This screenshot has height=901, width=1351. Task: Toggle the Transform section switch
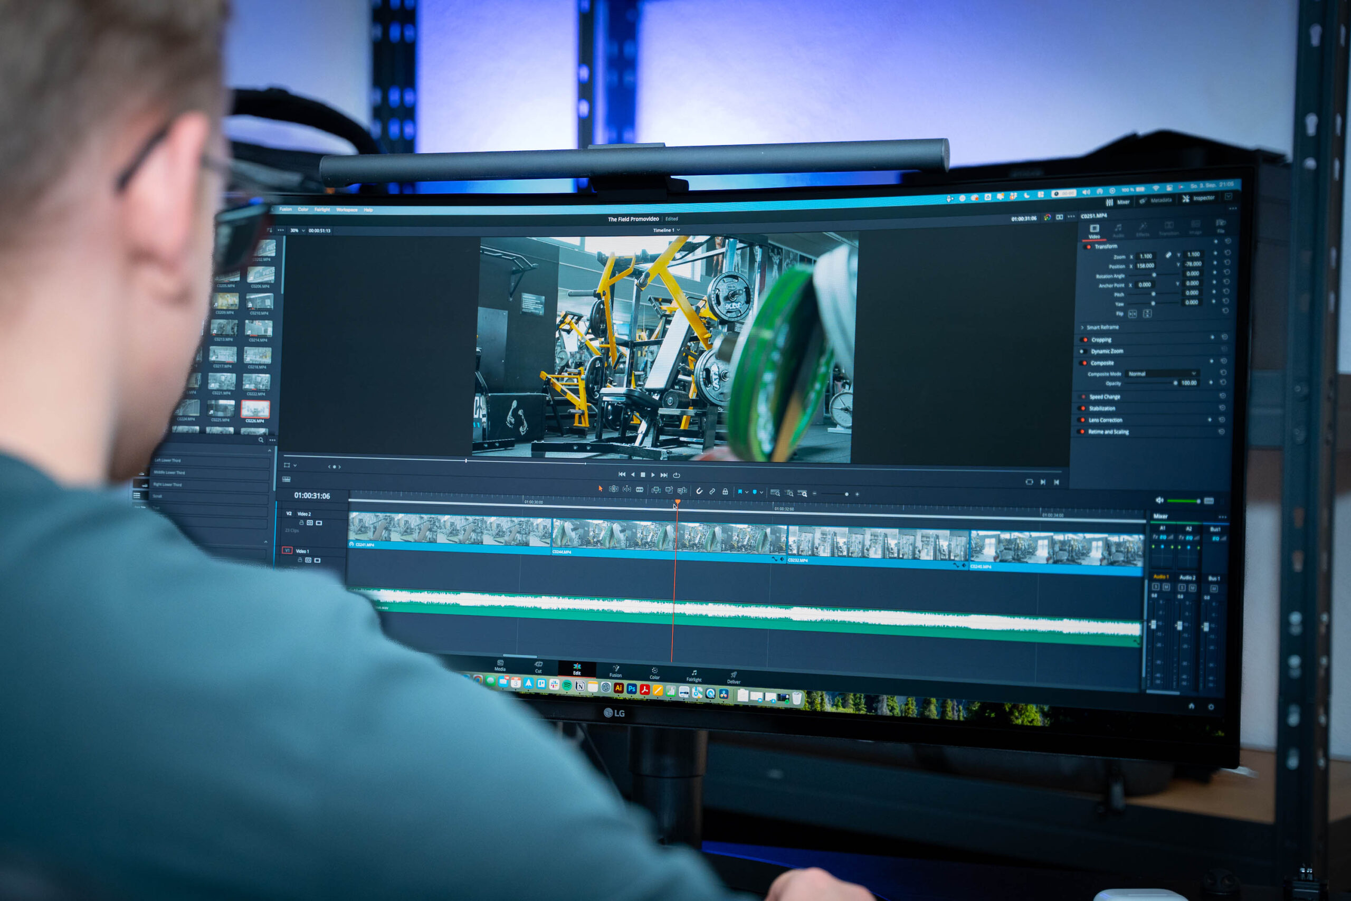(x=1087, y=247)
